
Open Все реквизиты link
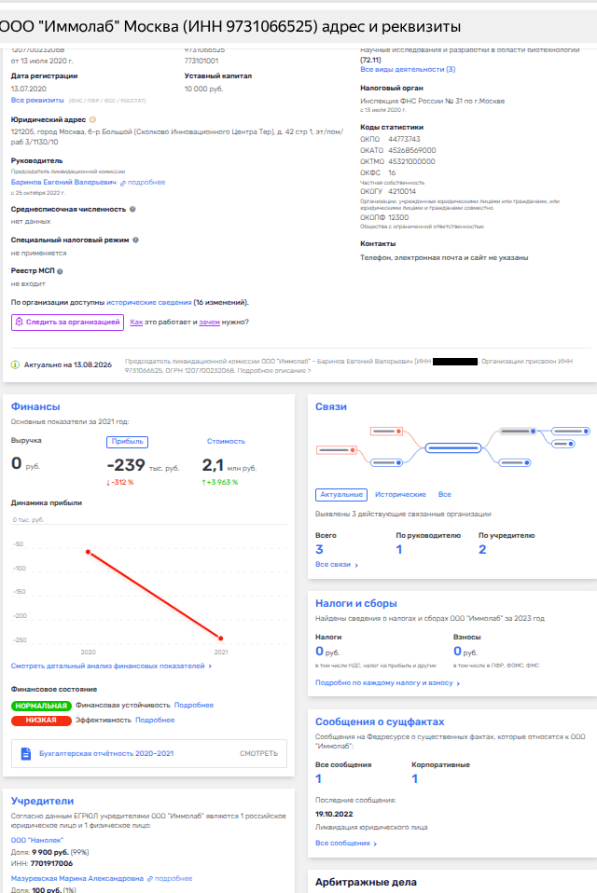tap(37, 101)
